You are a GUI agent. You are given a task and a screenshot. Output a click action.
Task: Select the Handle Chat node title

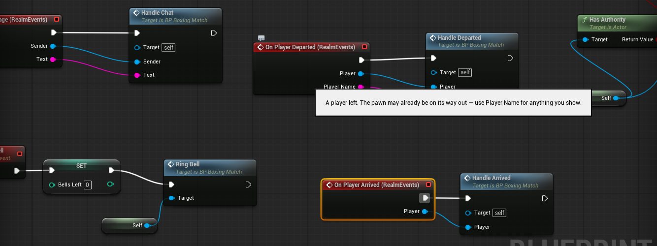point(157,13)
